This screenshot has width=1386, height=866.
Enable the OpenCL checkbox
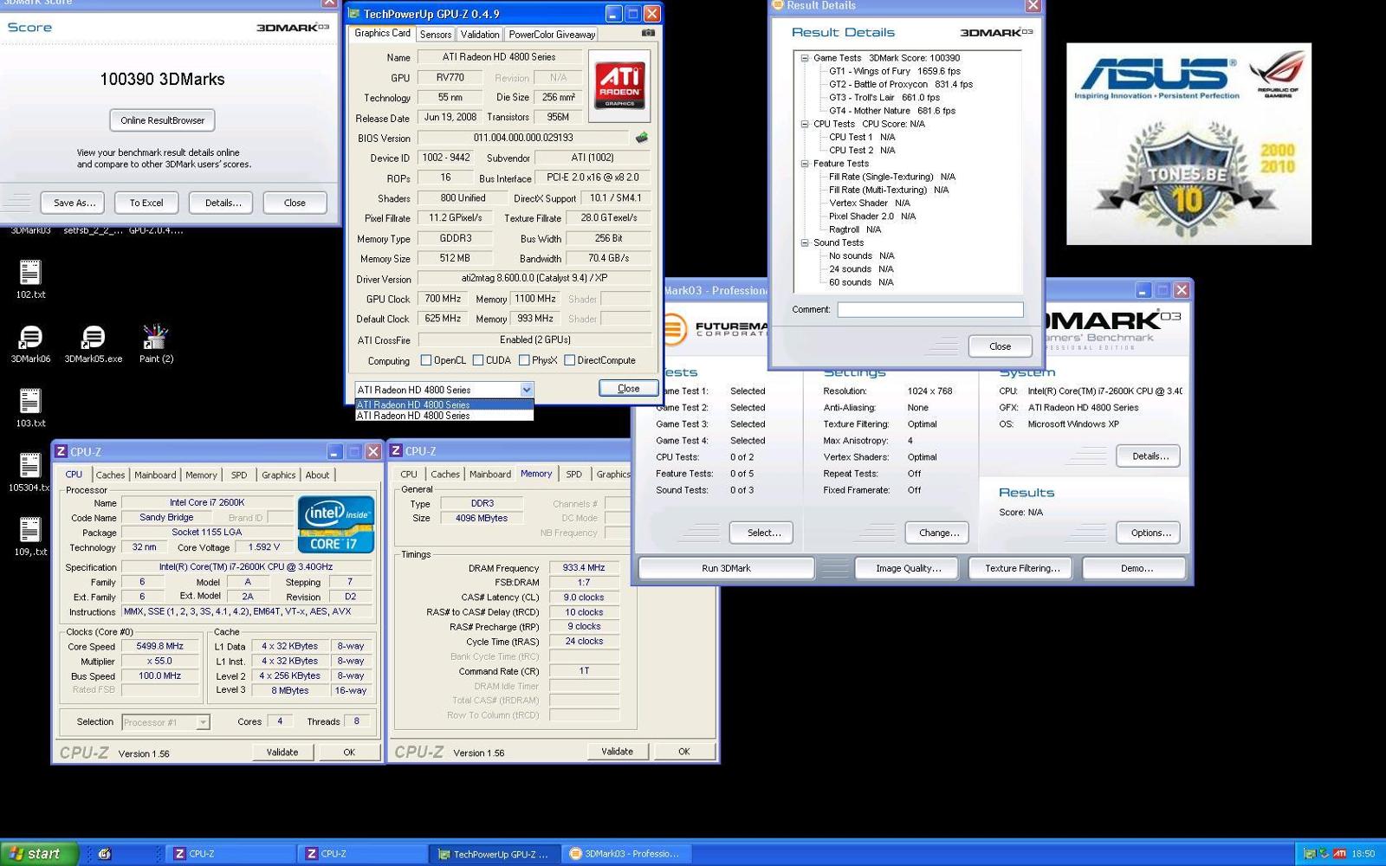[426, 360]
